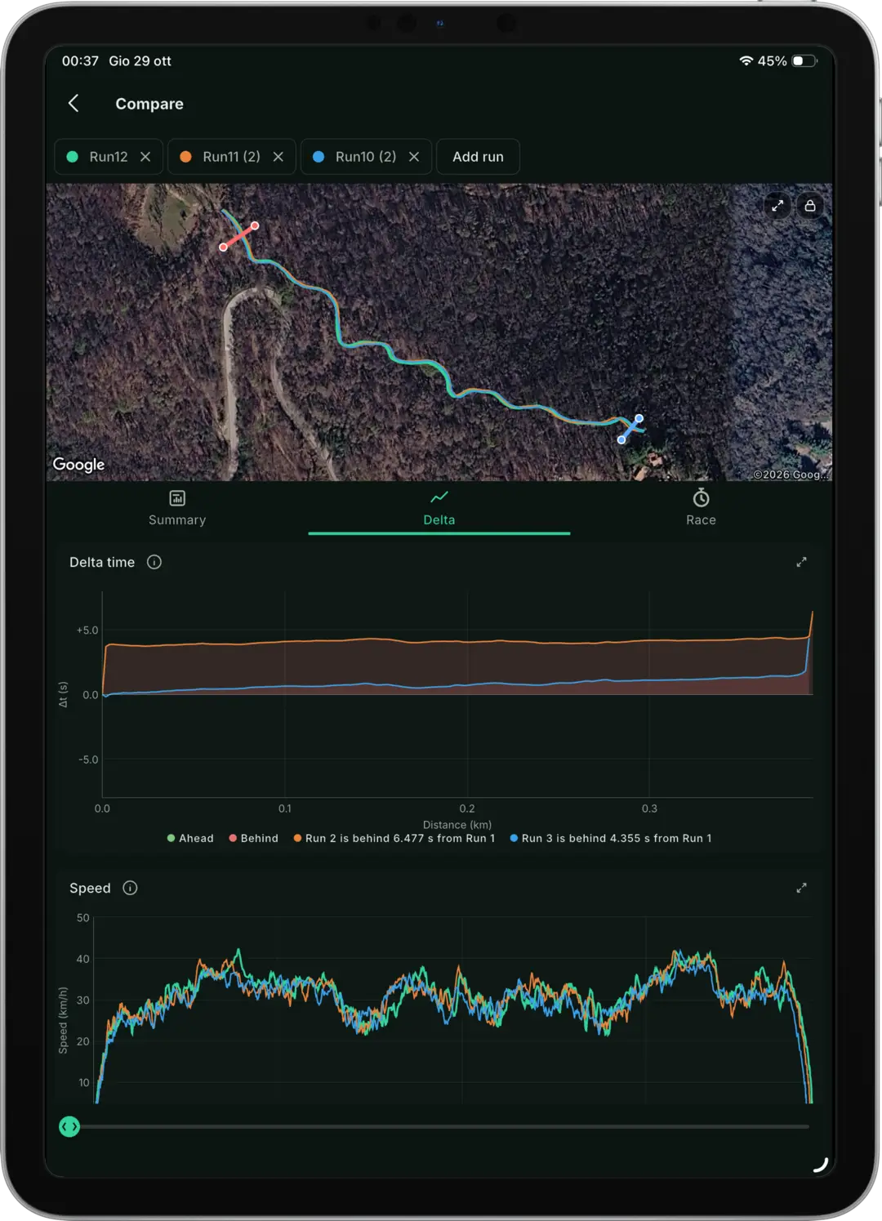Remove Run10 (2) from the comparison
The image size is (882, 1221).
[414, 157]
